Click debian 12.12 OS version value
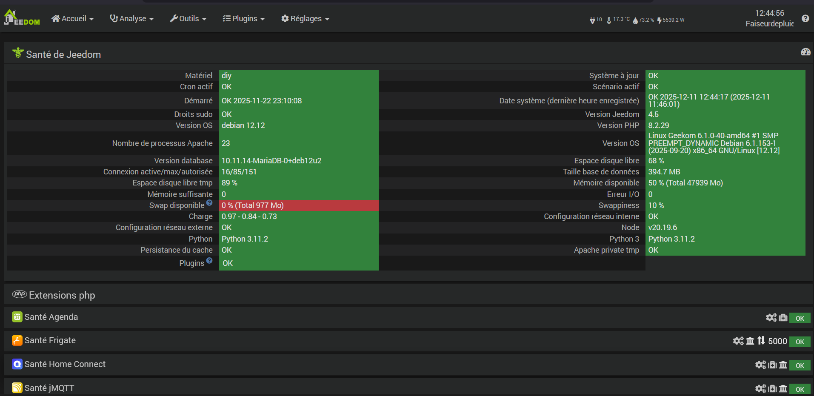The image size is (814, 396). [243, 125]
